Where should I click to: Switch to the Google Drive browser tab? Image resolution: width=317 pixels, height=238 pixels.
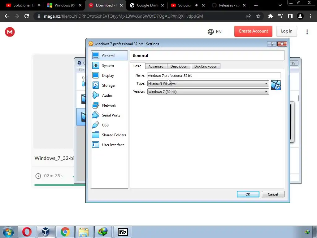click(146, 5)
